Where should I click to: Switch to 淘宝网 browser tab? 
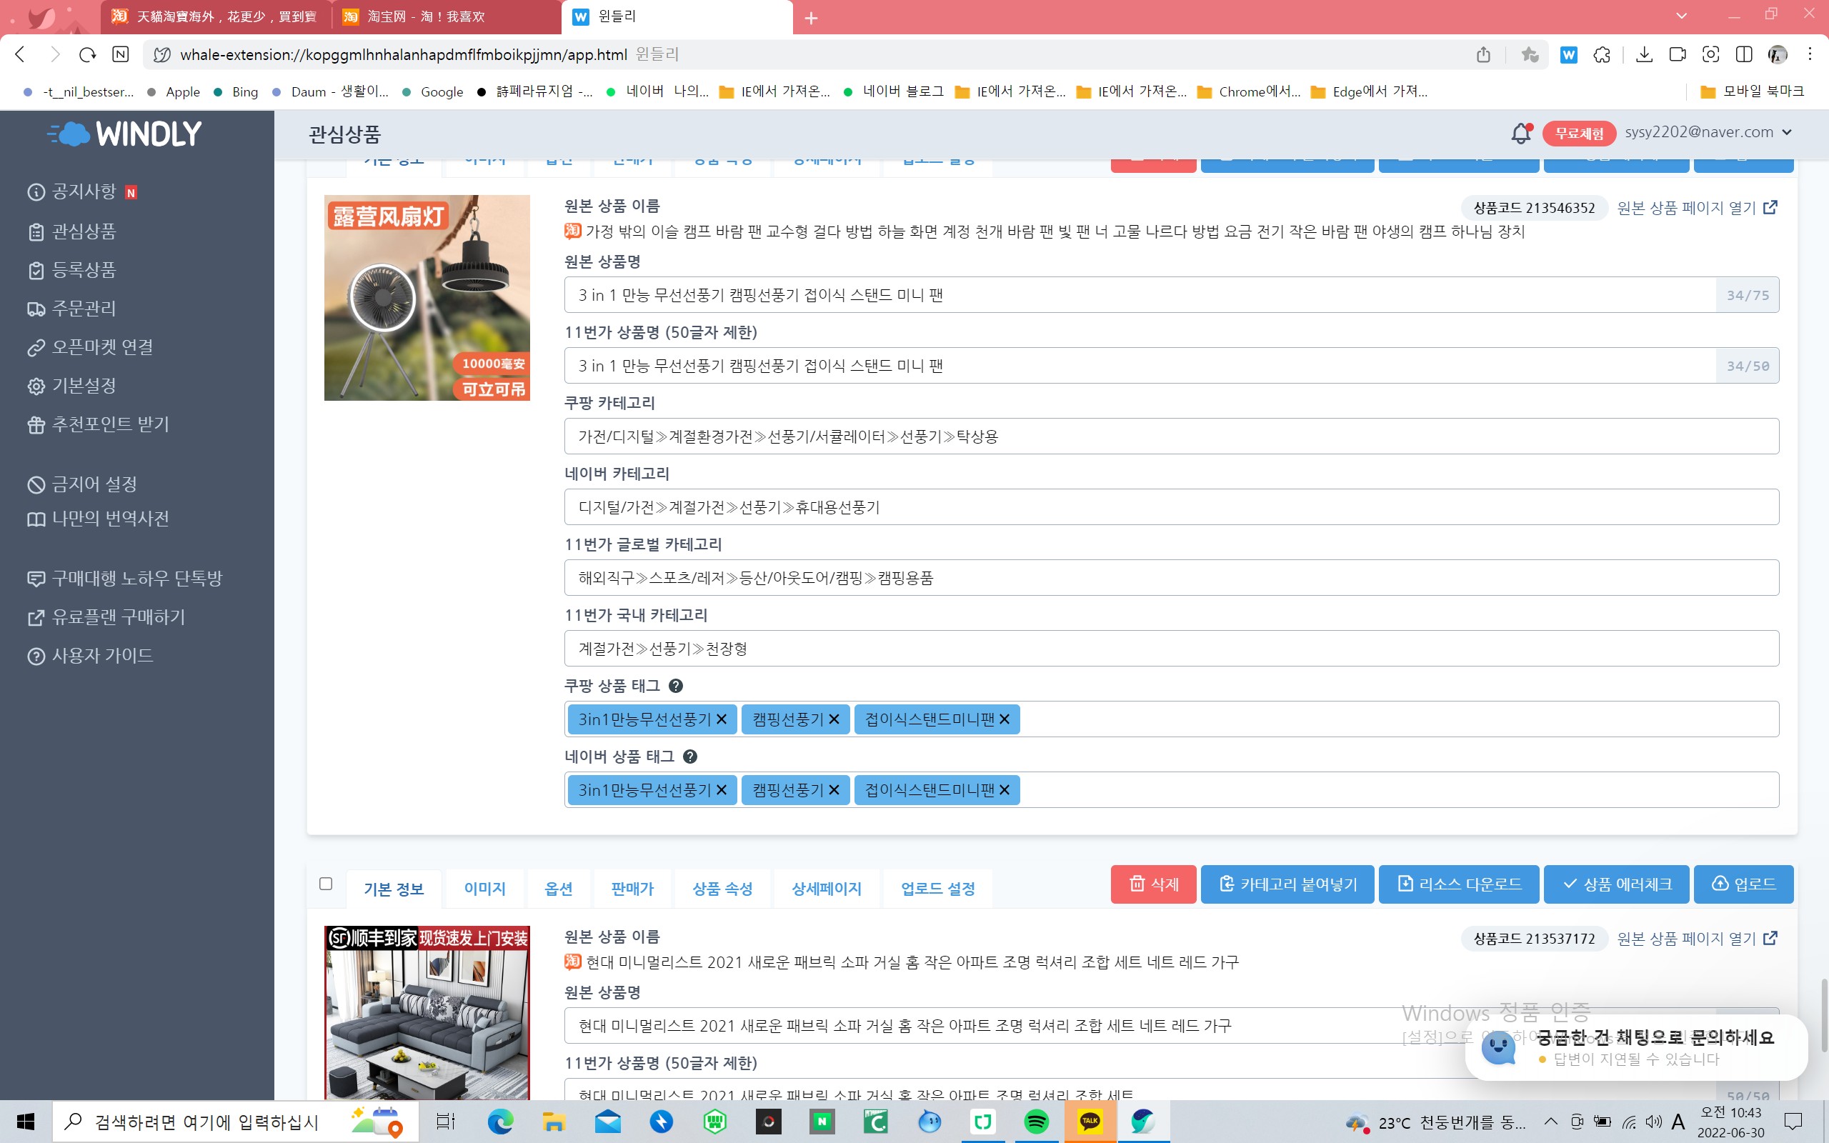coord(446,16)
